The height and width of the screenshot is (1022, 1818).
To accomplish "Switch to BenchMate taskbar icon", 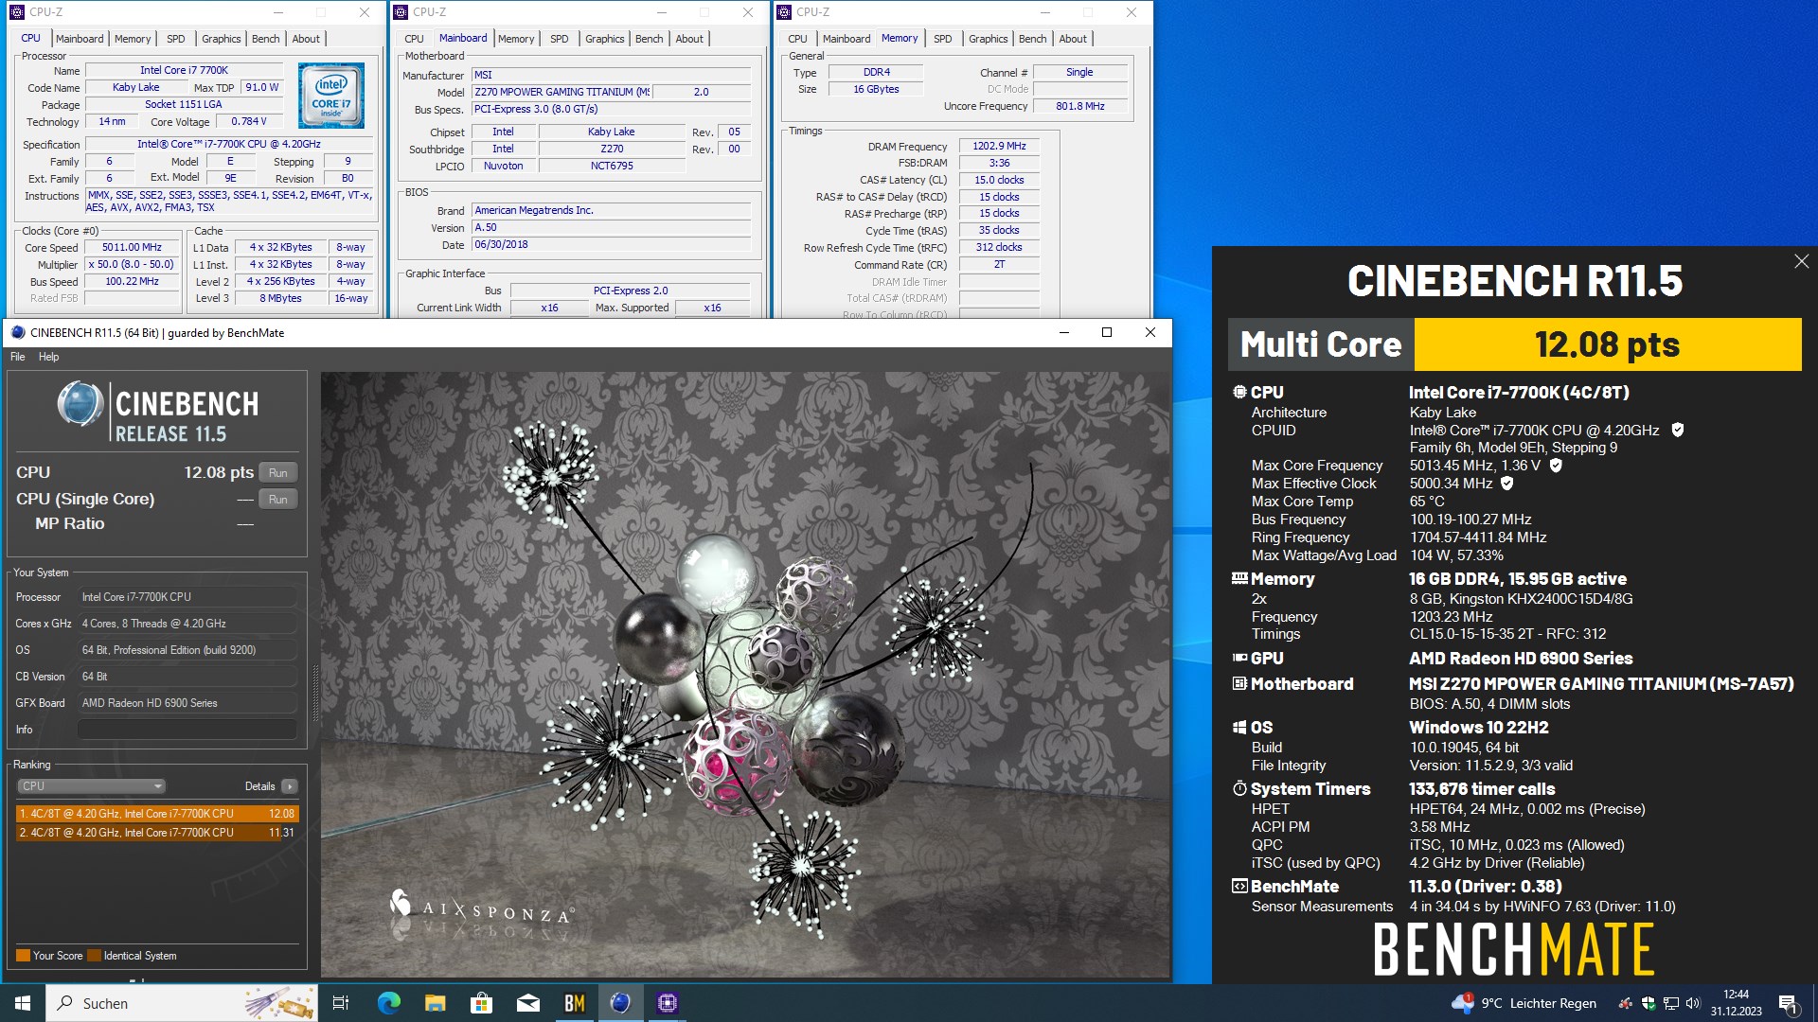I will click(574, 1003).
